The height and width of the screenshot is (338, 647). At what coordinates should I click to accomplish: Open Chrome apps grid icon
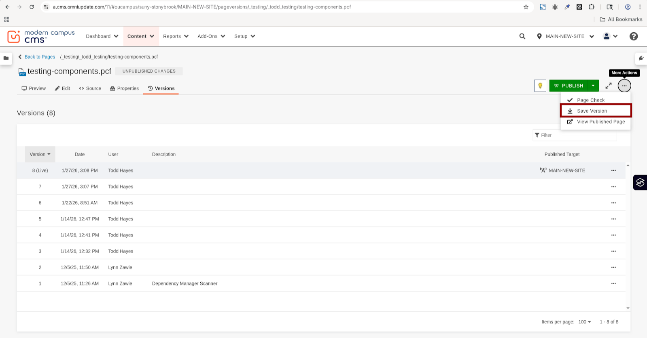(x=6, y=19)
